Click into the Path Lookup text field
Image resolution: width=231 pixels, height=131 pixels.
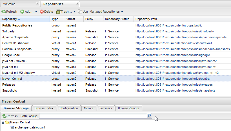tap(93, 116)
